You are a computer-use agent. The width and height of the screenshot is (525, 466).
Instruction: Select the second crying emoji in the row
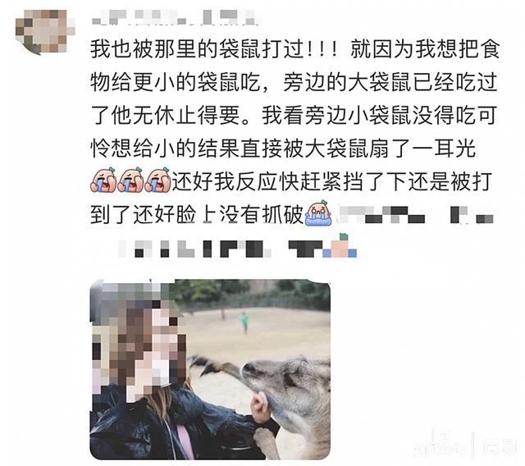(x=130, y=180)
